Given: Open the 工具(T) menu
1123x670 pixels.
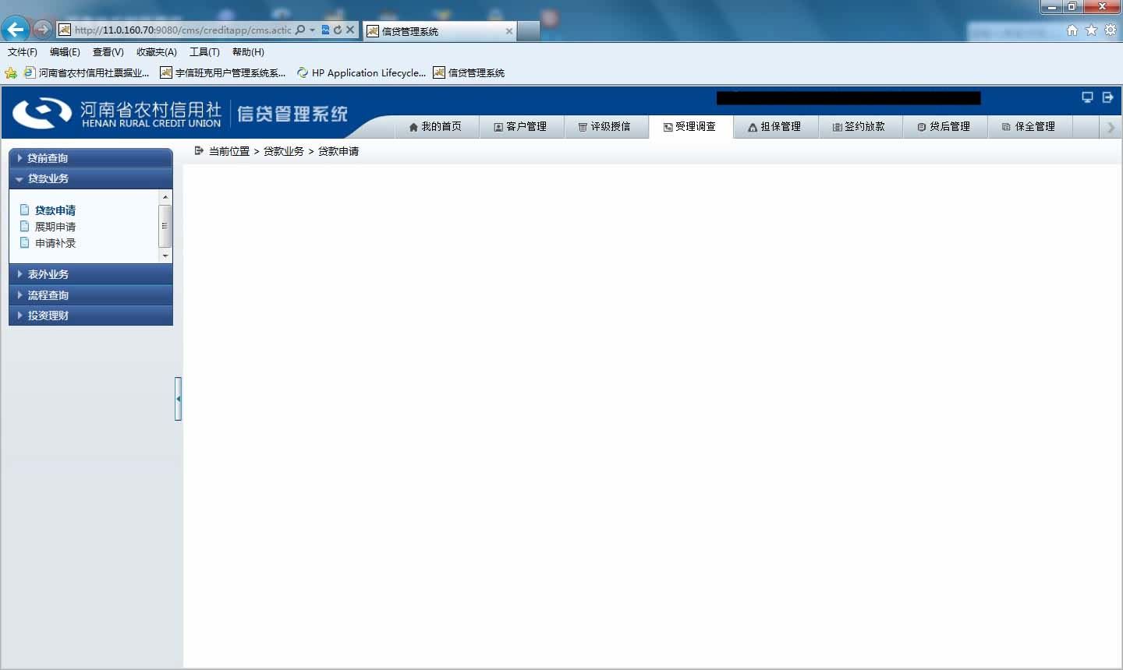Looking at the screenshot, I should [204, 52].
